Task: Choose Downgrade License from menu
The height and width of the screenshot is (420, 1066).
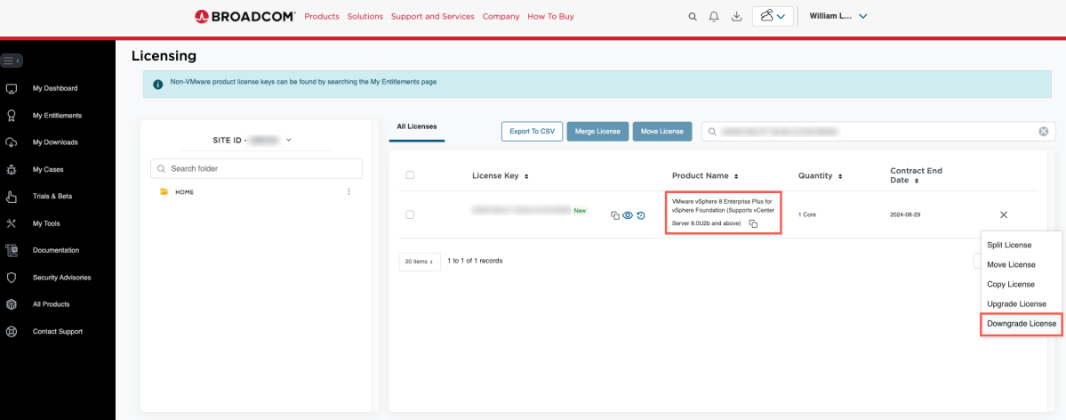Action: tap(1021, 323)
